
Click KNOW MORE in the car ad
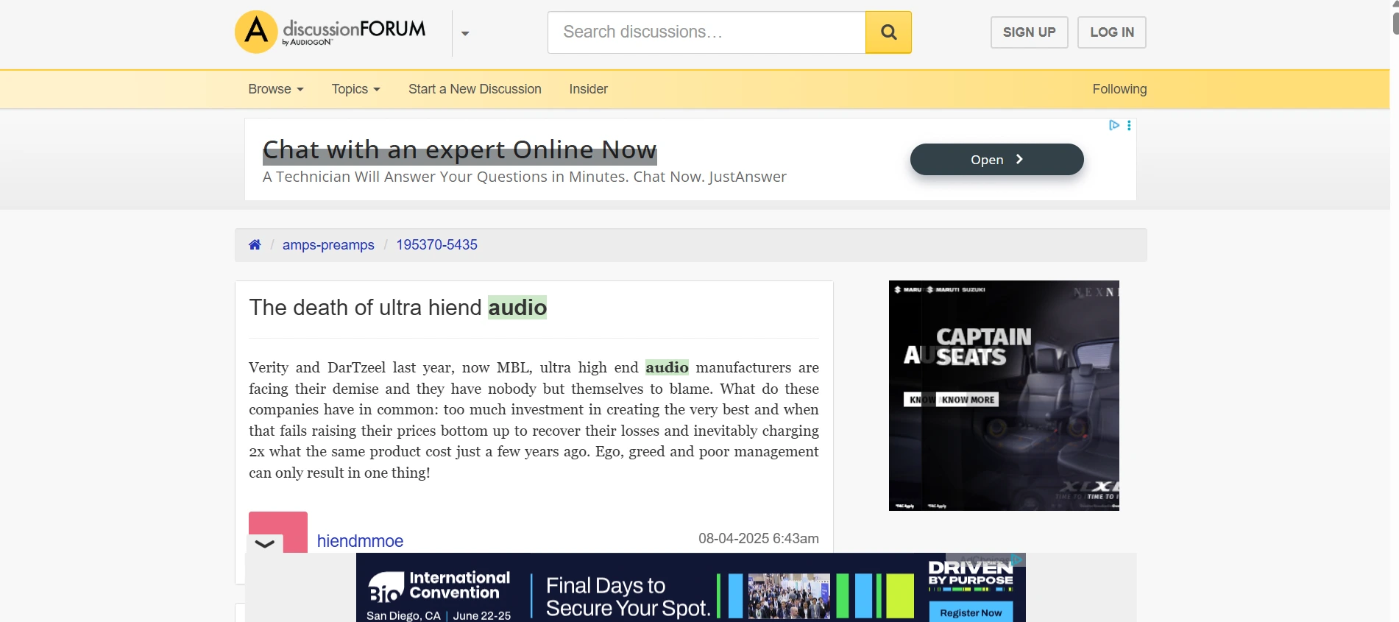coord(968,400)
